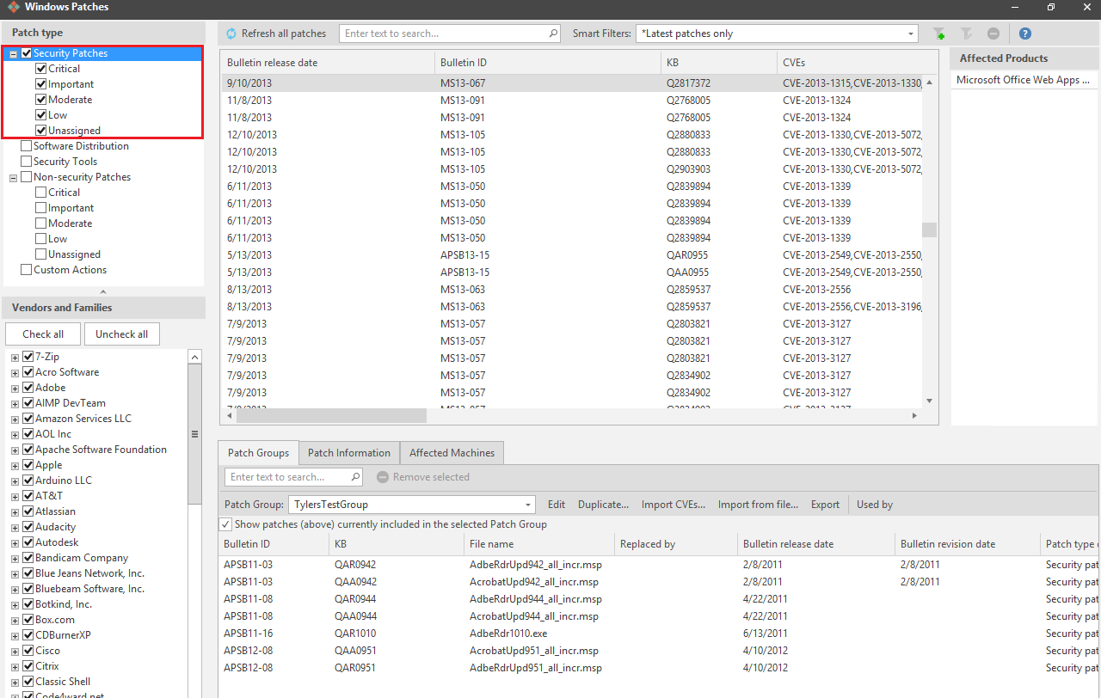Click the add new smart filter icon
1101x698 pixels.
point(939,34)
